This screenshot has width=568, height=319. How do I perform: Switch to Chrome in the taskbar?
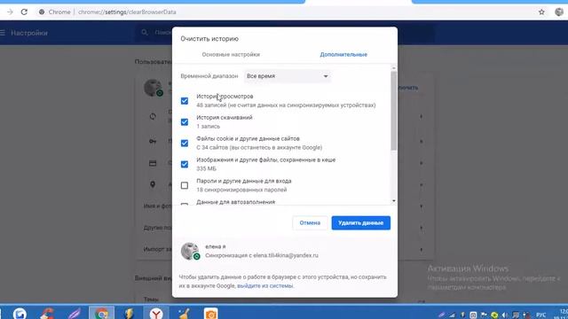coord(102,313)
